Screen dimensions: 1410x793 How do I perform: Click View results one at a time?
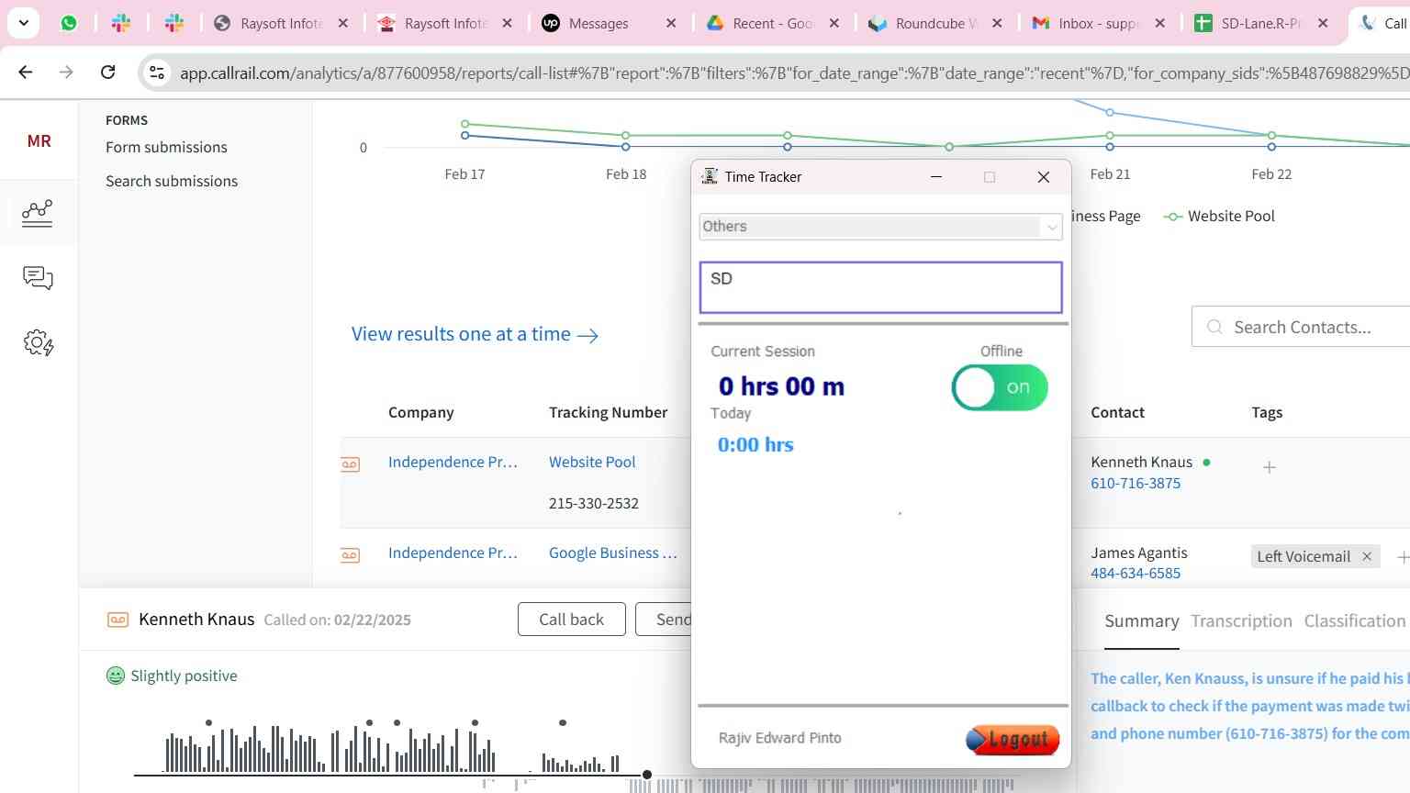pos(475,334)
